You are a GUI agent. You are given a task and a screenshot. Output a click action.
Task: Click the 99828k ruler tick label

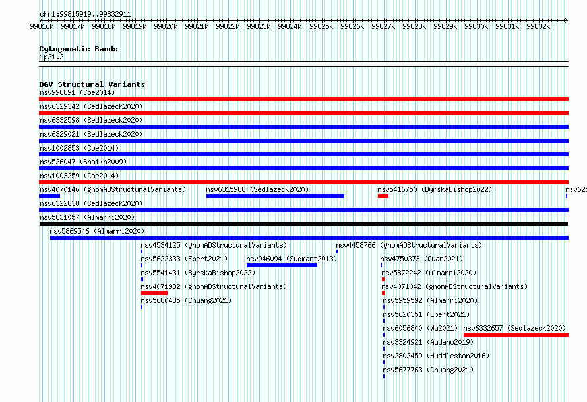click(x=414, y=26)
